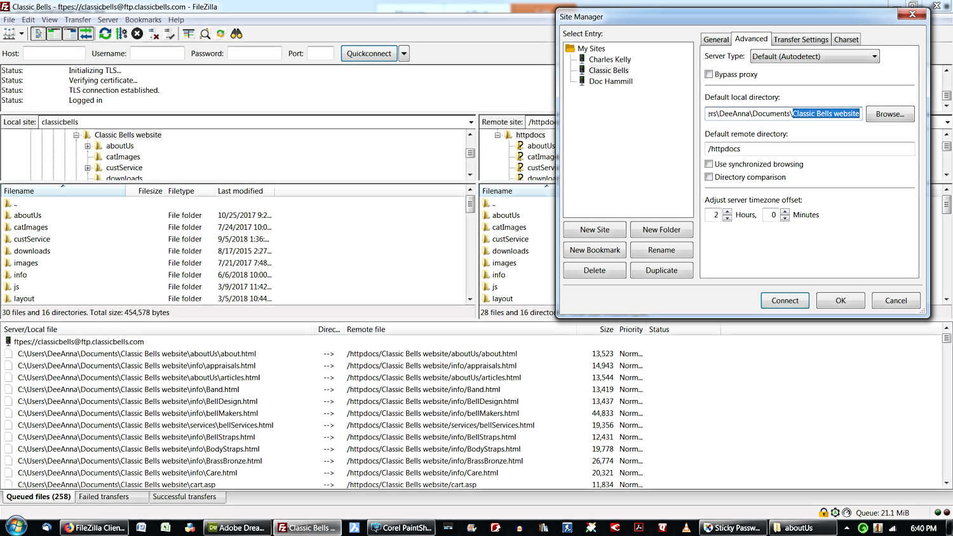
Task: Click the Quickconnect Host input field
Action: click(x=54, y=53)
